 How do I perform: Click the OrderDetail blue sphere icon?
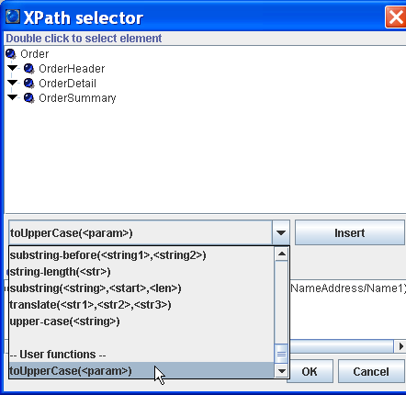point(29,84)
